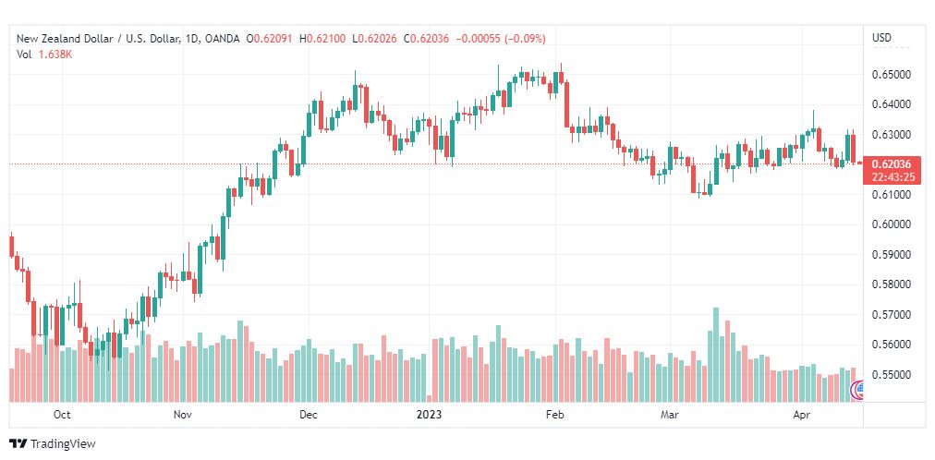Click the 0.55000 price axis label
Screen dimensions: 935x460
[x=891, y=375]
